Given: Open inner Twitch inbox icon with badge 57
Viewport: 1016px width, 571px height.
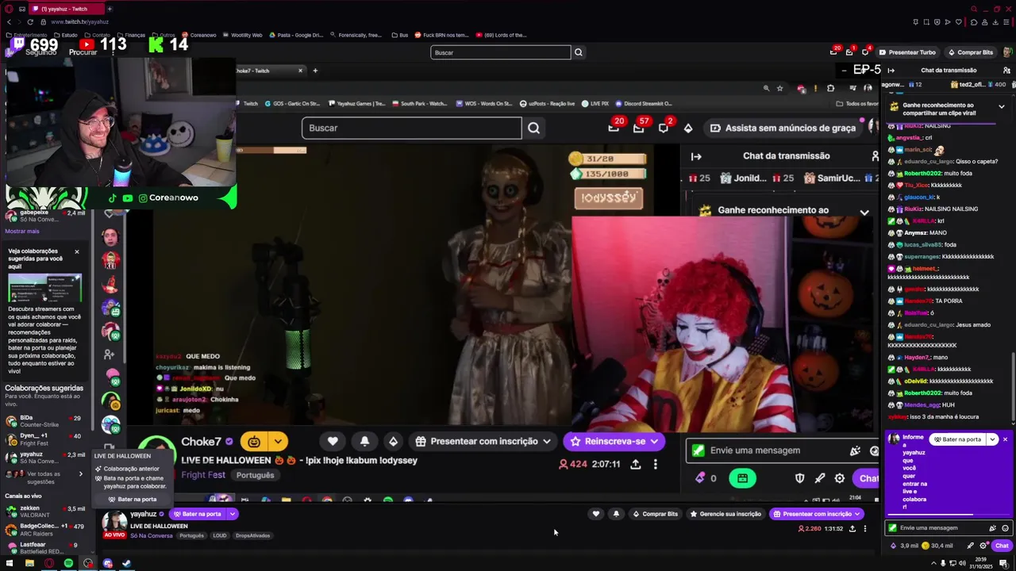Looking at the screenshot, I should pyautogui.click(x=639, y=128).
